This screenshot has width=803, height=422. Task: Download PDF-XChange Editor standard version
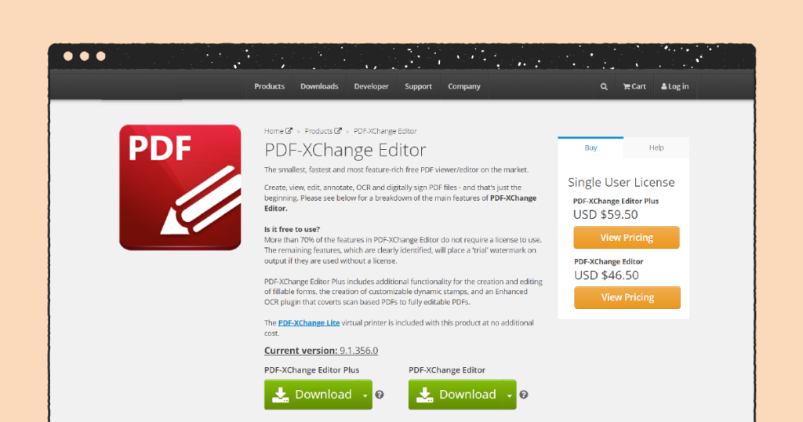(456, 395)
